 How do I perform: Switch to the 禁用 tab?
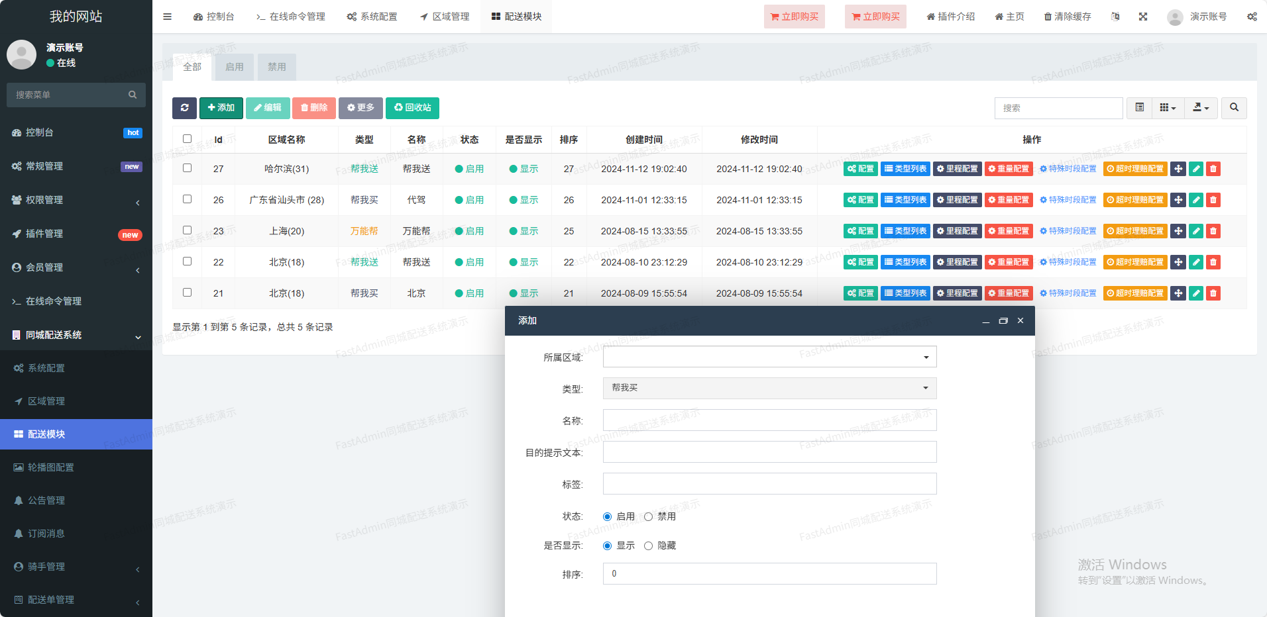point(277,67)
